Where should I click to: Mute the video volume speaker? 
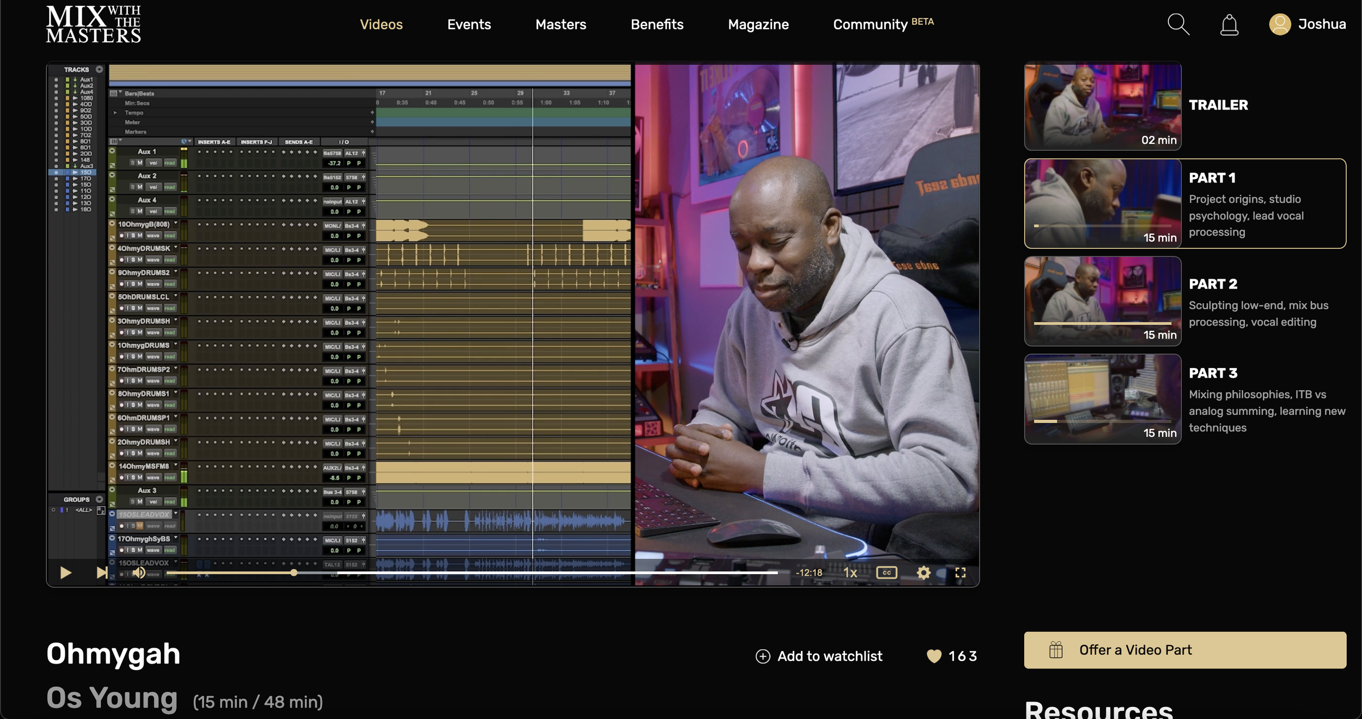(139, 573)
